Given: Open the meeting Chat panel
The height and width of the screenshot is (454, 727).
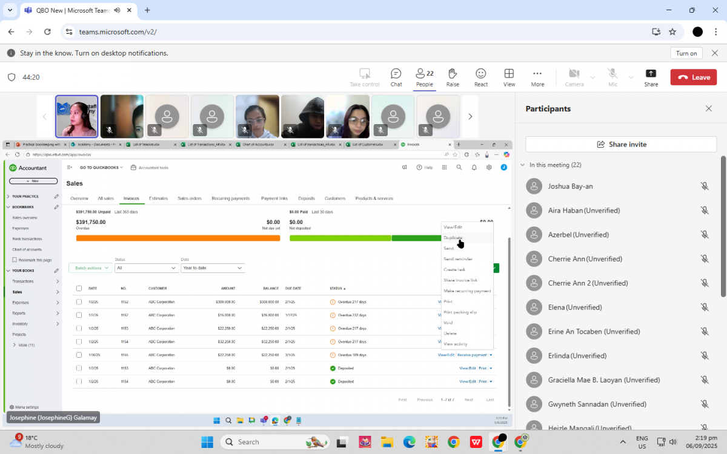Looking at the screenshot, I should tap(396, 77).
